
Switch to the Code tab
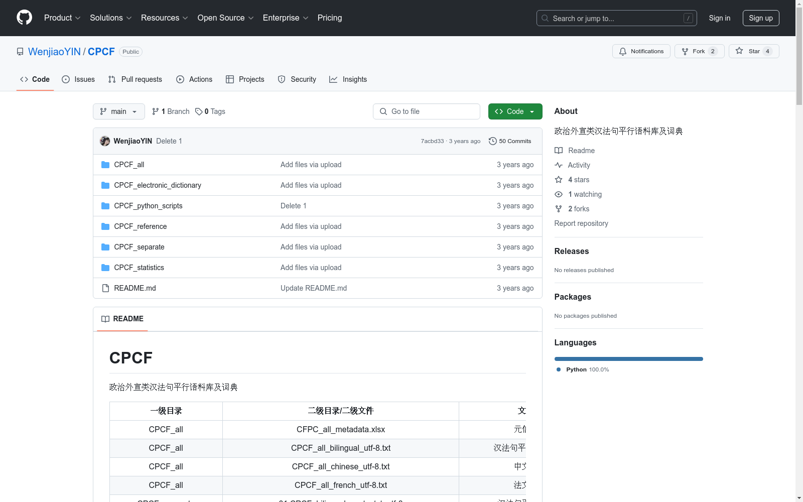[x=35, y=79]
